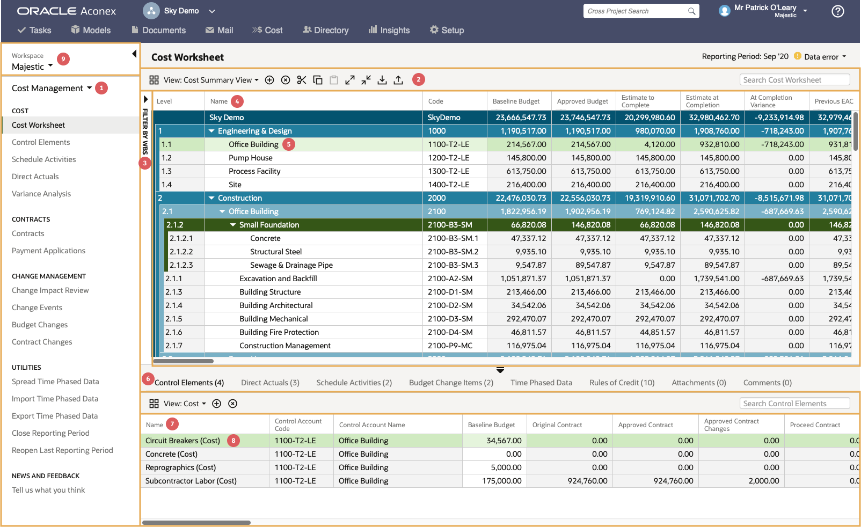This screenshot has height=527, width=861.
Task: Click the magnifier in Cross Project Search
Action: pos(691,11)
